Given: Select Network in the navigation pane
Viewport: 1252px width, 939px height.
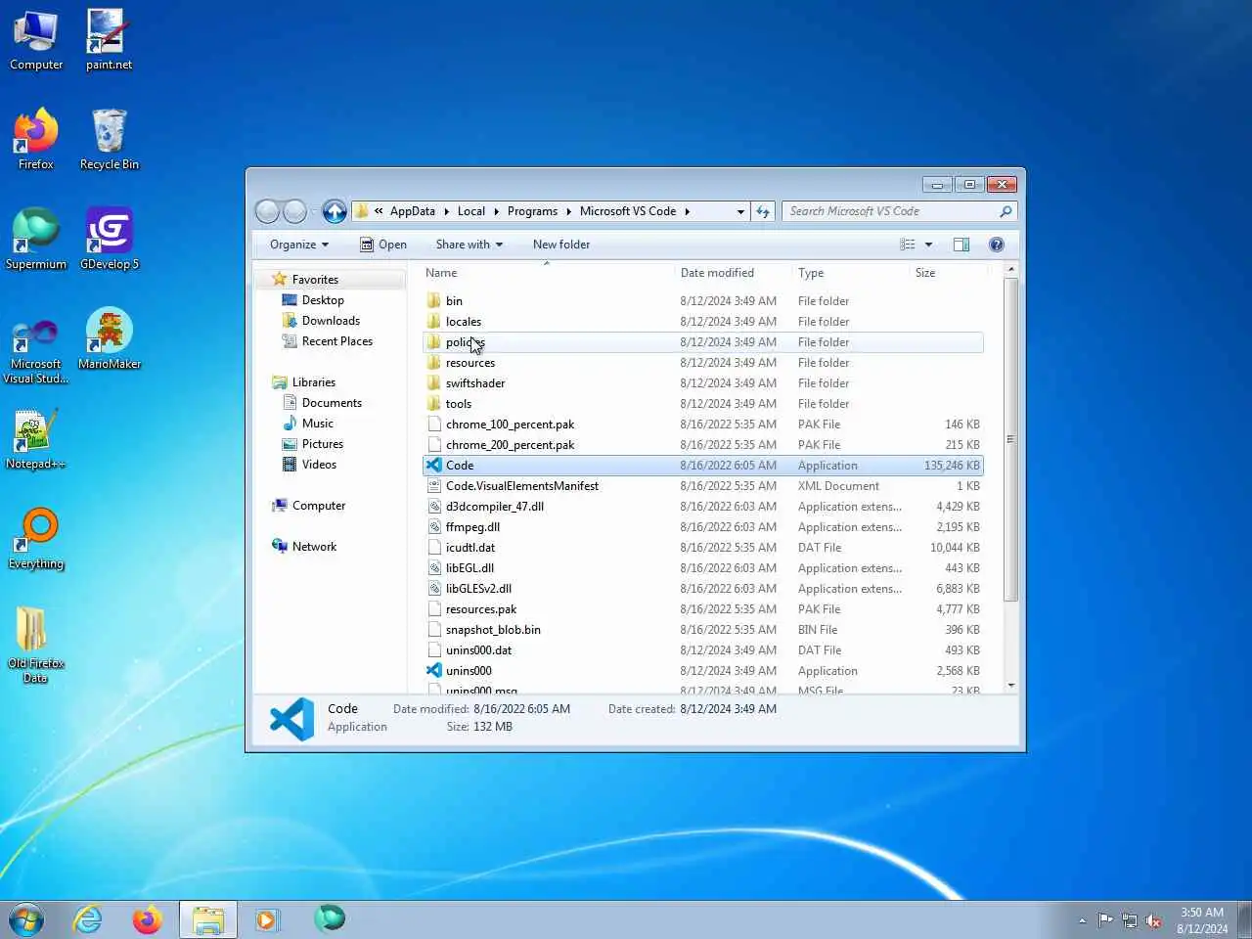Looking at the screenshot, I should pyautogui.click(x=314, y=547).
